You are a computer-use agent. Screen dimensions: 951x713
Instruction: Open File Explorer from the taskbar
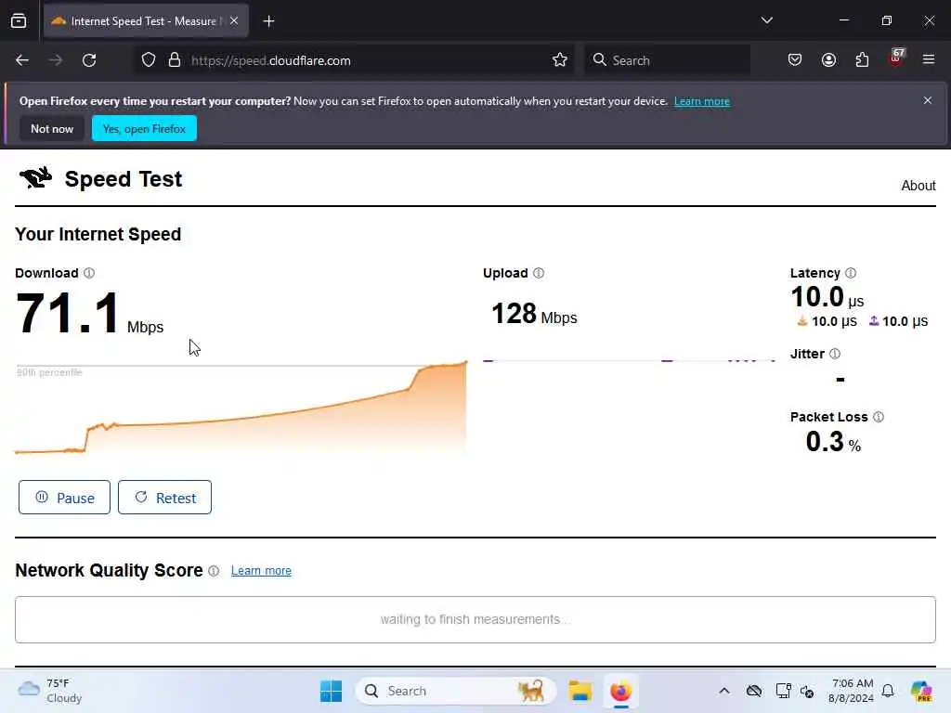coord(580,691)
